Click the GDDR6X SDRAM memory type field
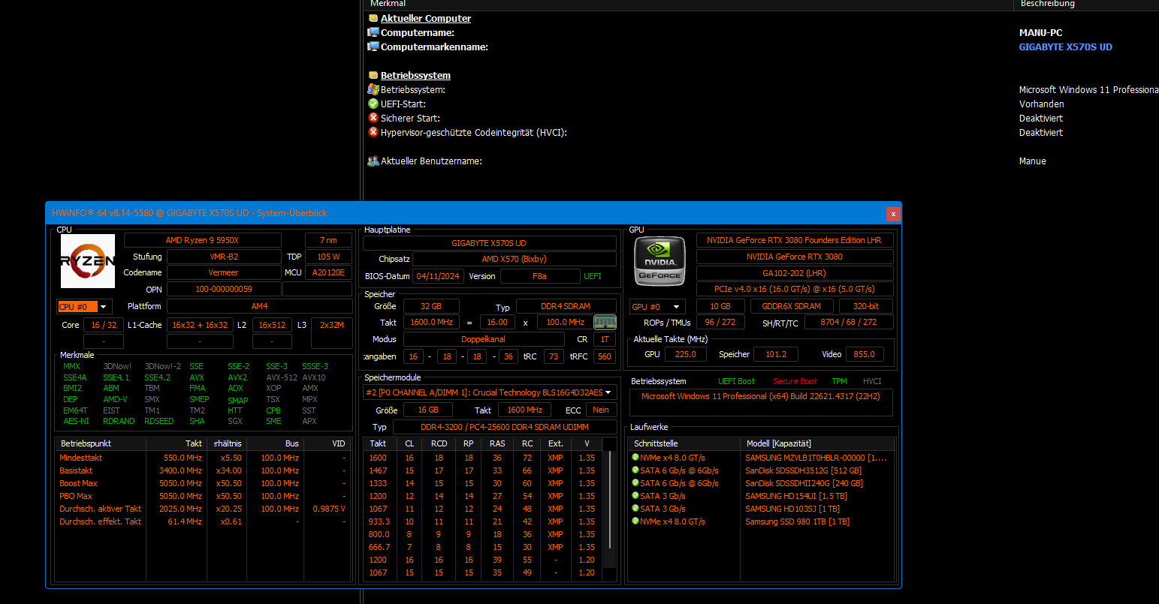 point(791,306)
